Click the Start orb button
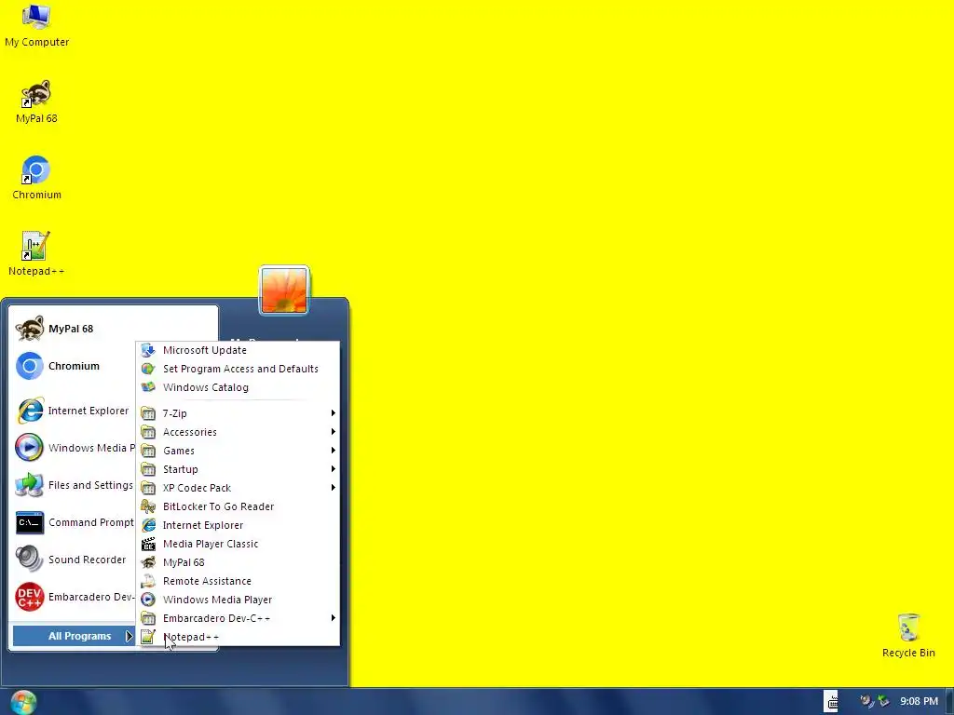 pyautogui.click(x=23, y=702)
